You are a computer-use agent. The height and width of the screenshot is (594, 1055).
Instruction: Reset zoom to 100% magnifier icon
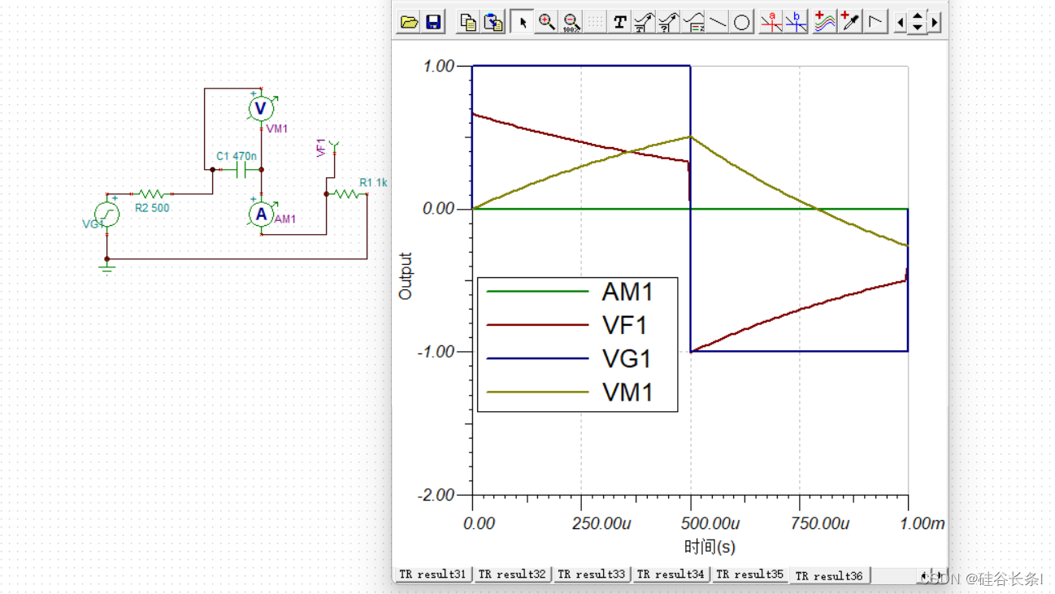coord(571,22)
